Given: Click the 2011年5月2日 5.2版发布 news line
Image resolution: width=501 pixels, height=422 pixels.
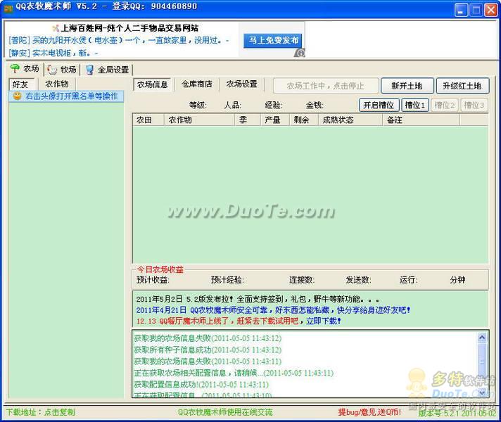Looking at the screenshot, I should (258, 300).
